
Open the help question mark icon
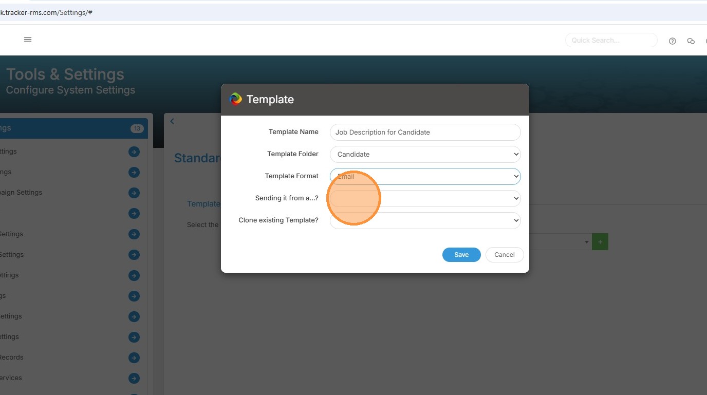click(x=672, y=41)
